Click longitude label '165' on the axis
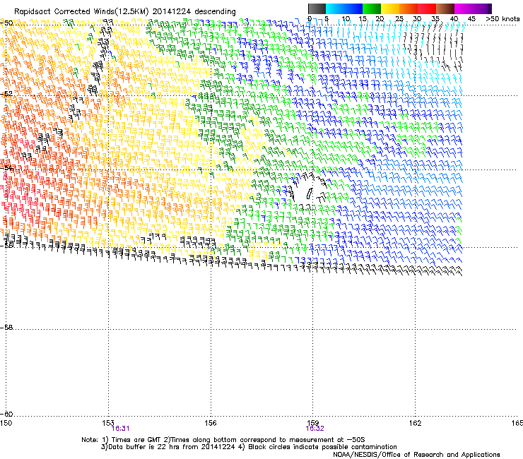523x459 pixels. [x=517, y=423]
